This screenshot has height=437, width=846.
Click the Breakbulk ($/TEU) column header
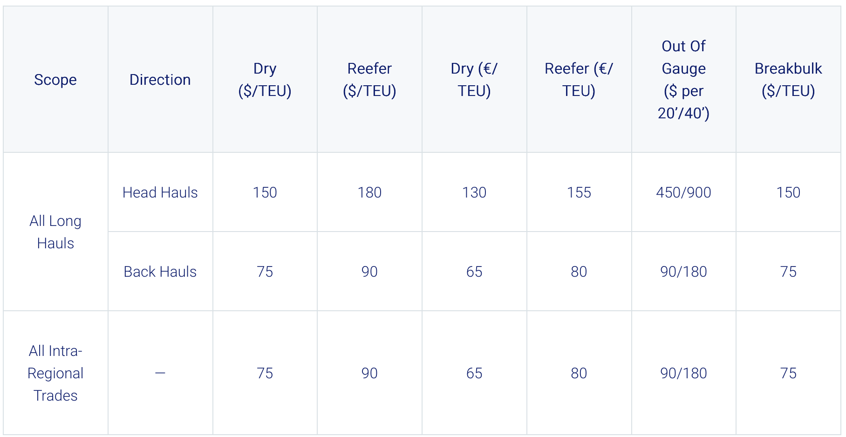coord(788,80)
